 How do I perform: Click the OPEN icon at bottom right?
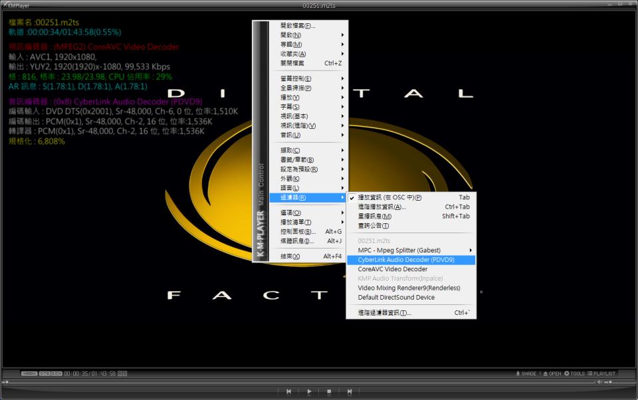(554, 373)
